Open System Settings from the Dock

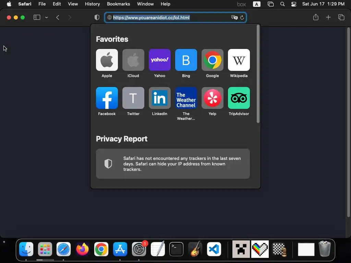tap(139, 249)
